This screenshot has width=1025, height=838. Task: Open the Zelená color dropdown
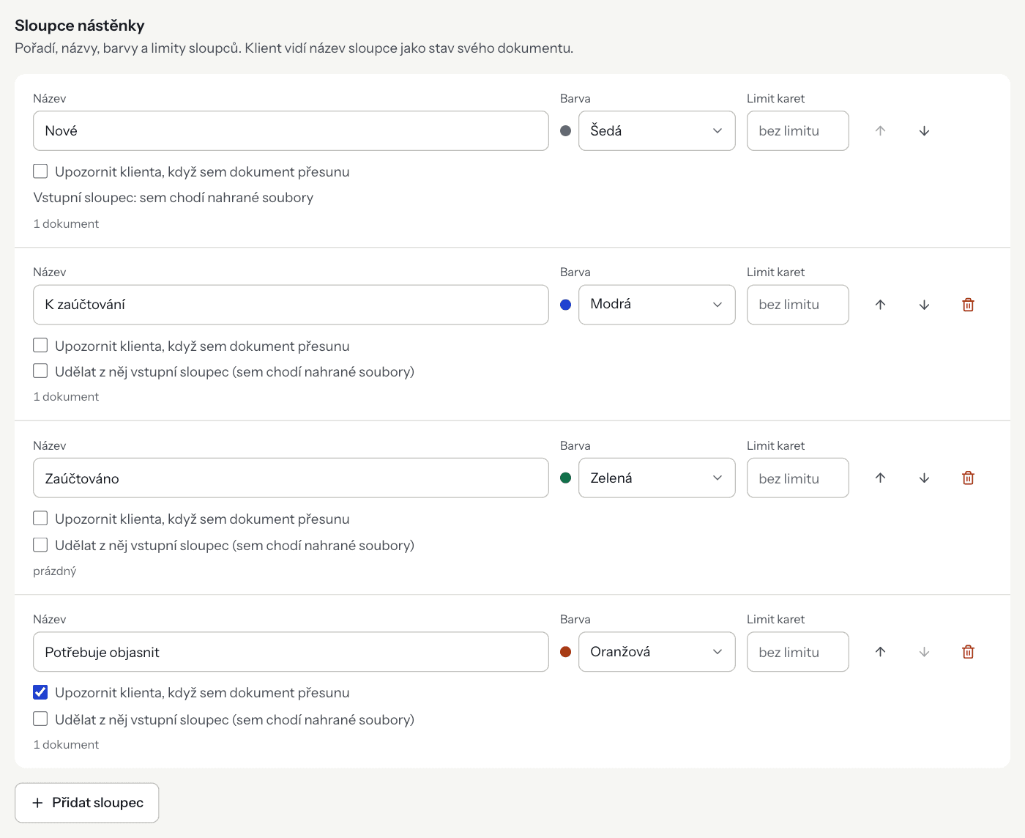click(657, 478)
